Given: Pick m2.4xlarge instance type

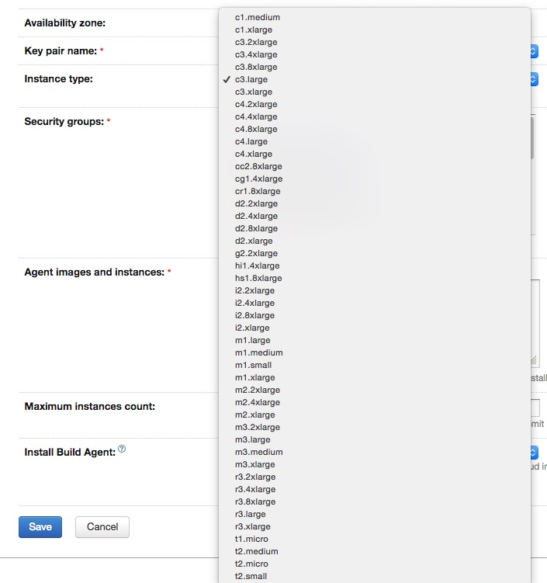Looking at the screenshot, I should (375, 402).
